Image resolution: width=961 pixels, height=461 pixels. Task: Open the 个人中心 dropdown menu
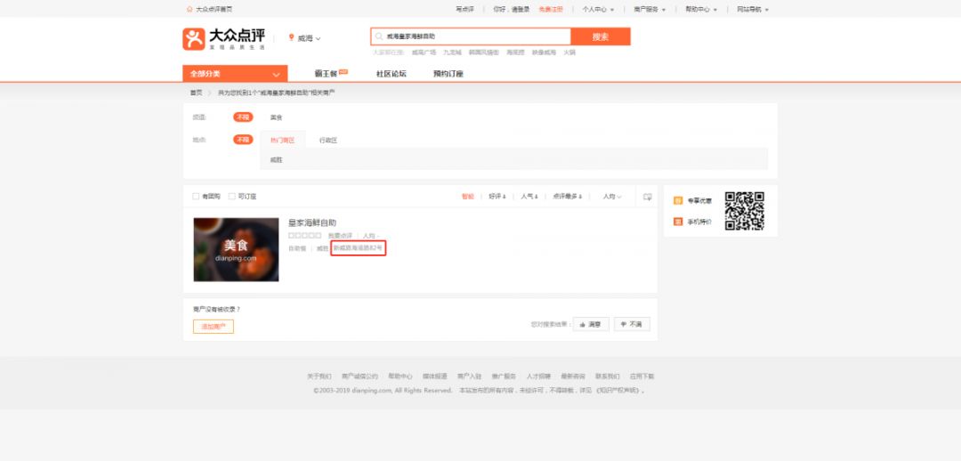(x=598, y=9)
